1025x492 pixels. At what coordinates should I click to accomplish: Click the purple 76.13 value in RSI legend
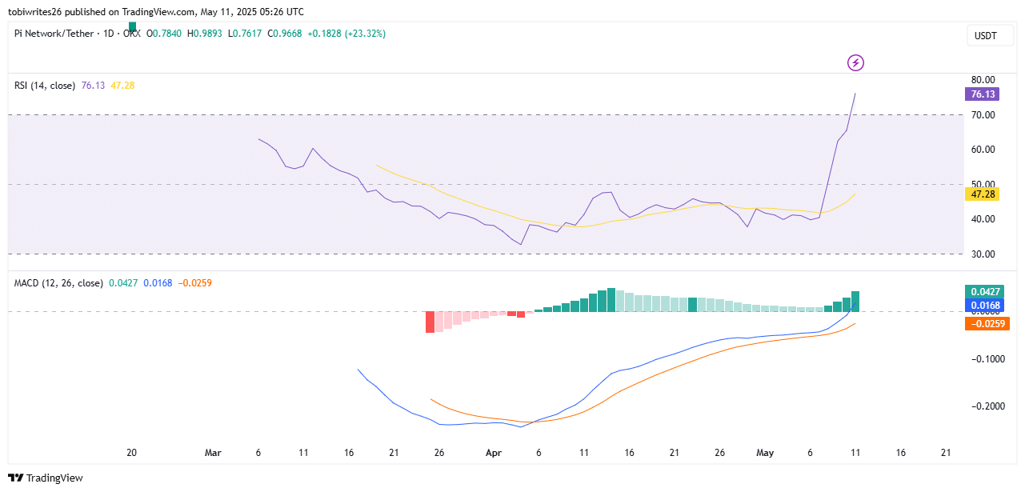(94, 85)
